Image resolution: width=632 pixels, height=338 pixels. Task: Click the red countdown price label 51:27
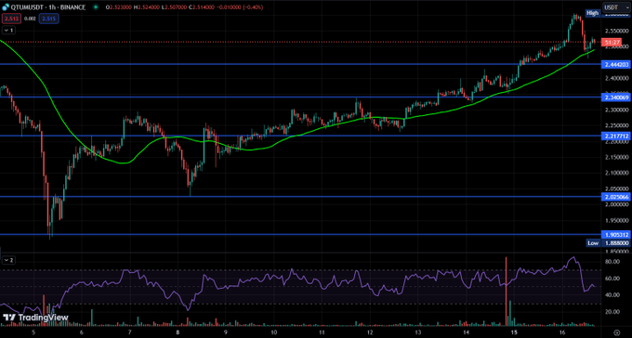[x=612, y=42]
